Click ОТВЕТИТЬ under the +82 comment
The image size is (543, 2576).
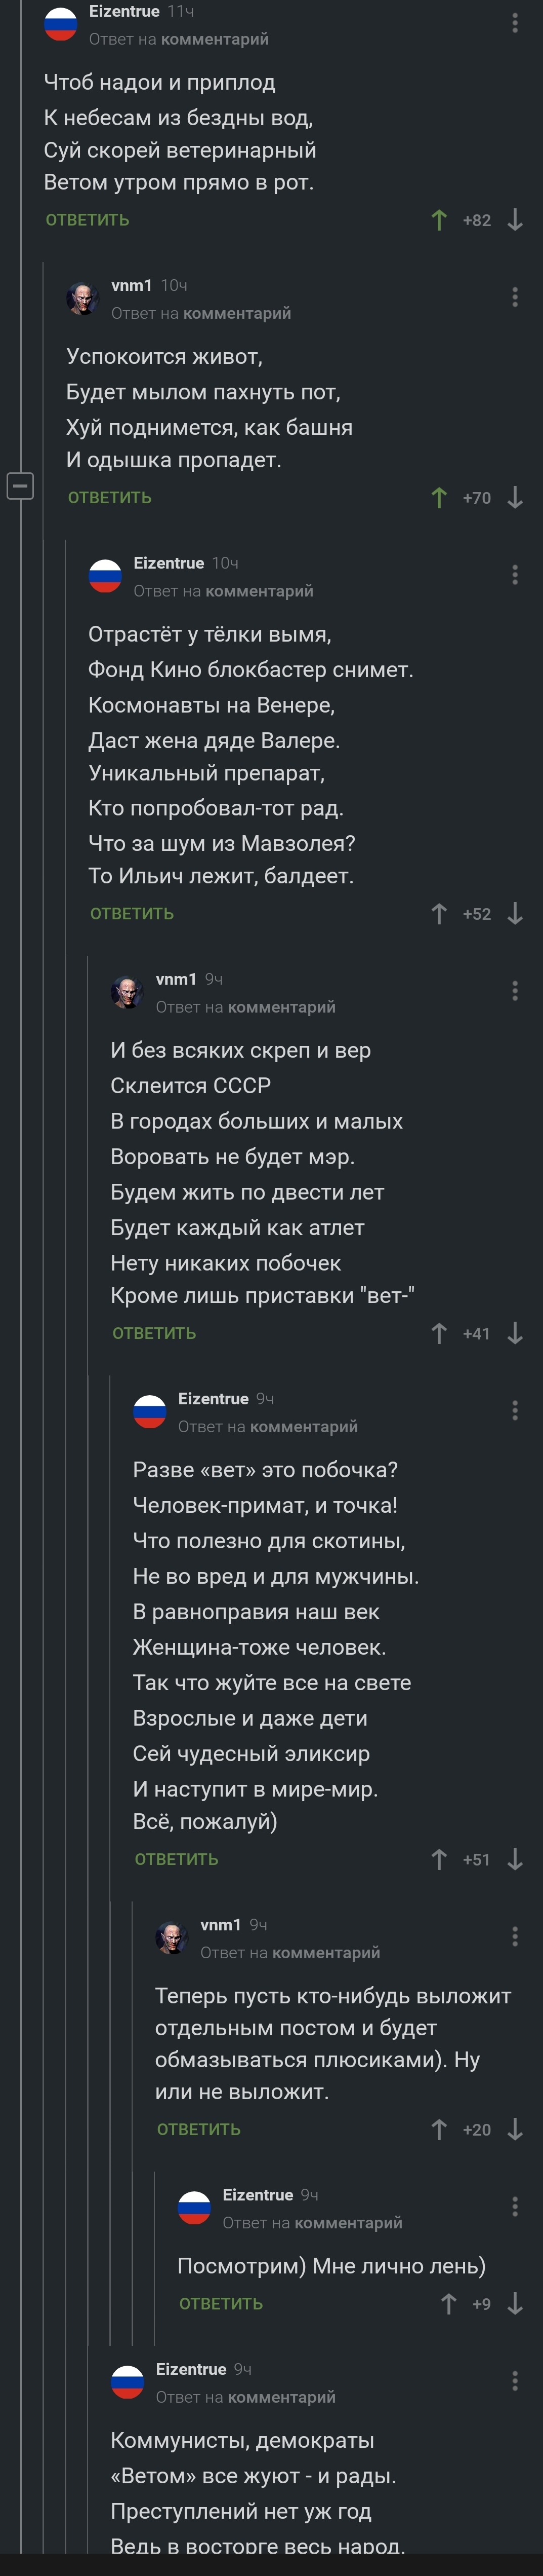click(x=88, y=220)
